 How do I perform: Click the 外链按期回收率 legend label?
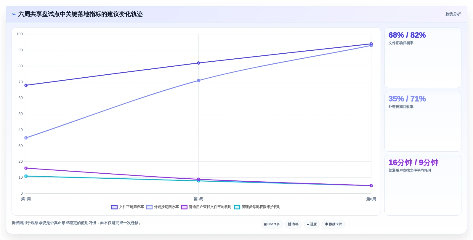click(x=166, y=207)
